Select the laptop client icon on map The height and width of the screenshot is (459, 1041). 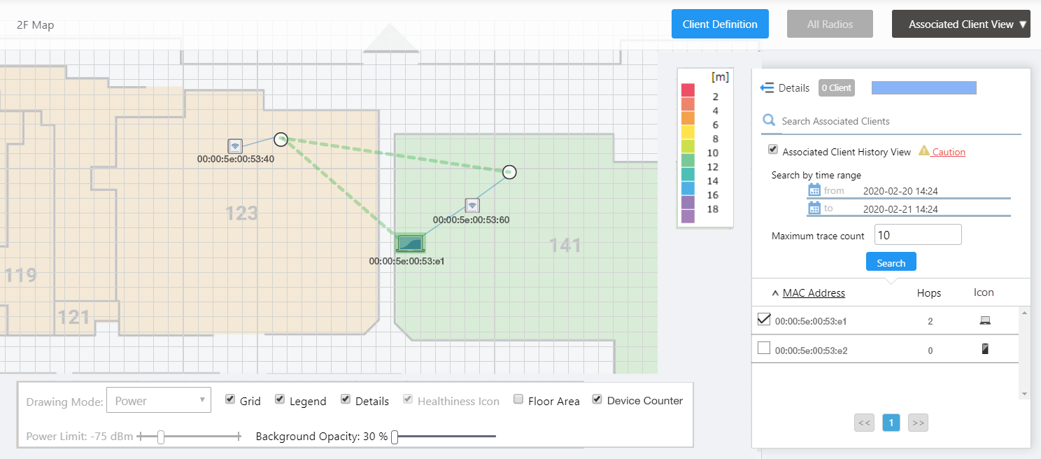(411, 243)
